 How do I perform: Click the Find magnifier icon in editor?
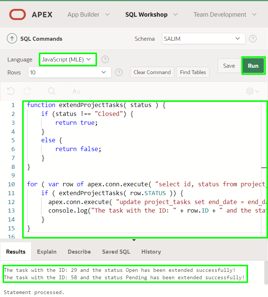[x=52, y=91]
